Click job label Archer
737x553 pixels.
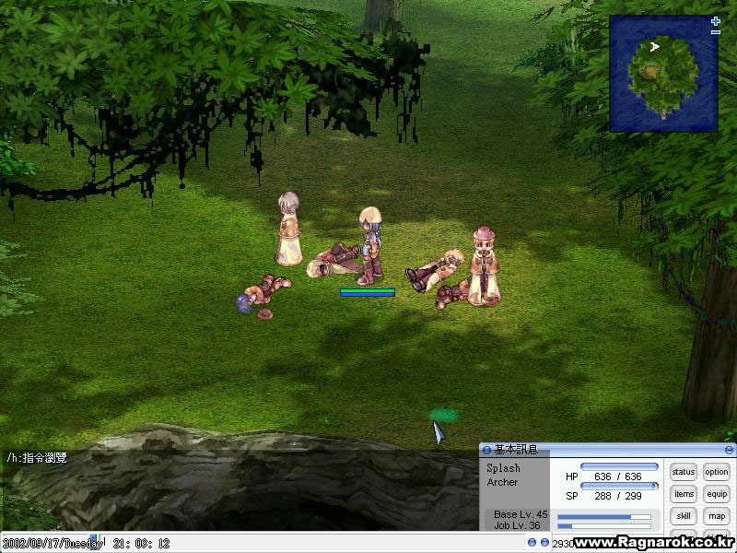click(x=502, y=482)
